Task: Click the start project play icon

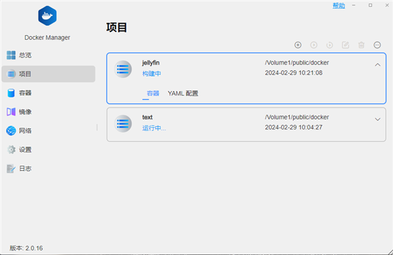Action: [x=314, y=45]
